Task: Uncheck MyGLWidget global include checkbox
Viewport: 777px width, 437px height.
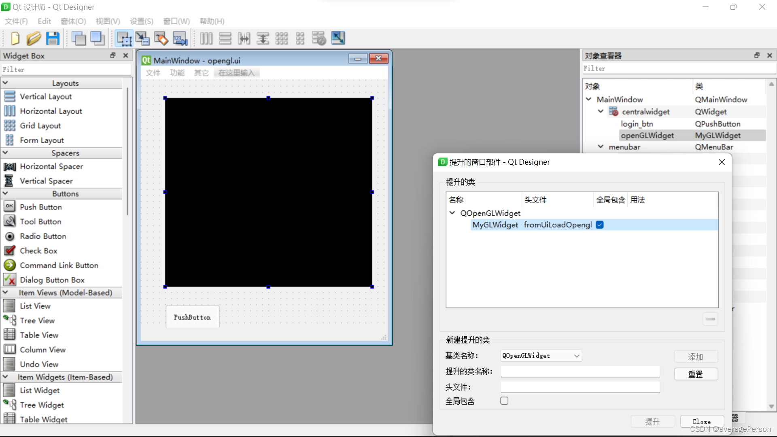Action: coord(600,225)
